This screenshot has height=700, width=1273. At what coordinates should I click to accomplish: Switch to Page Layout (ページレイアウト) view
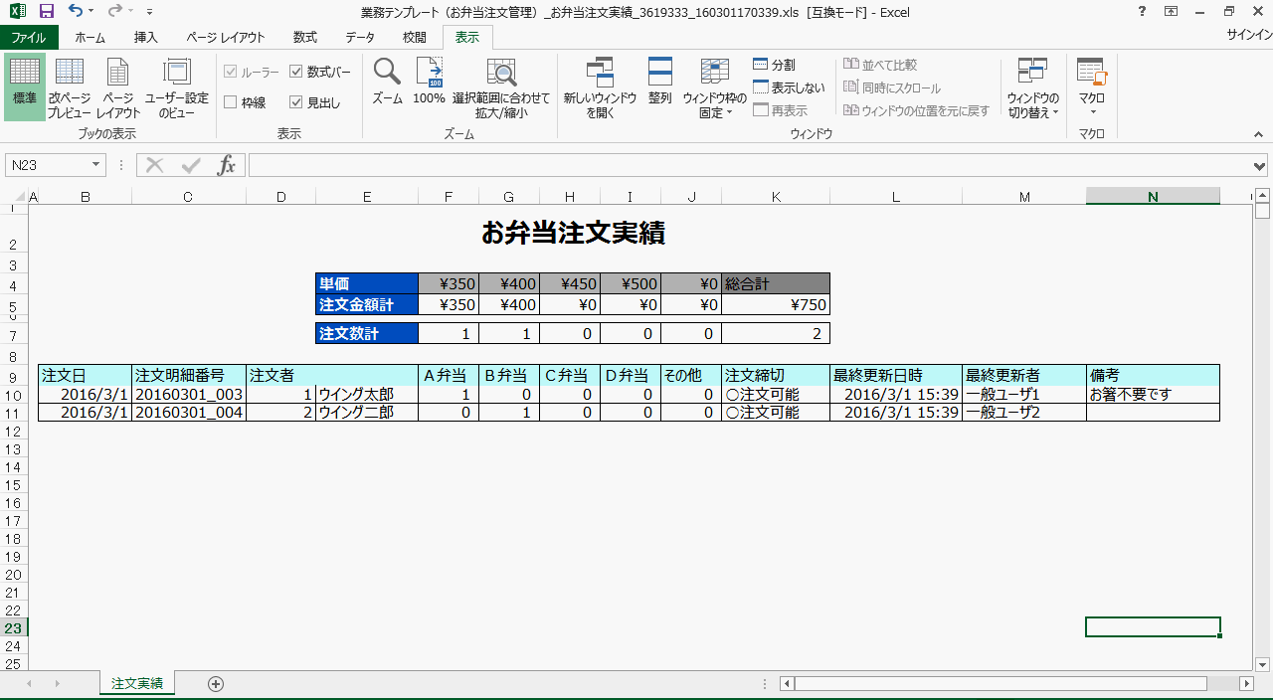pyautogui.click(x=118, y=87)
